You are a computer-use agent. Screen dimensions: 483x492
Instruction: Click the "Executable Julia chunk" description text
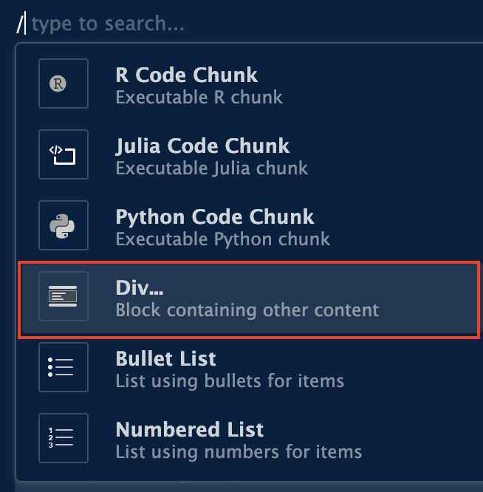click(211, 168)
